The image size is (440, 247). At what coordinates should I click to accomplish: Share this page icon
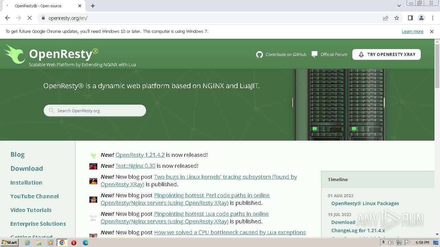(386, 18)
